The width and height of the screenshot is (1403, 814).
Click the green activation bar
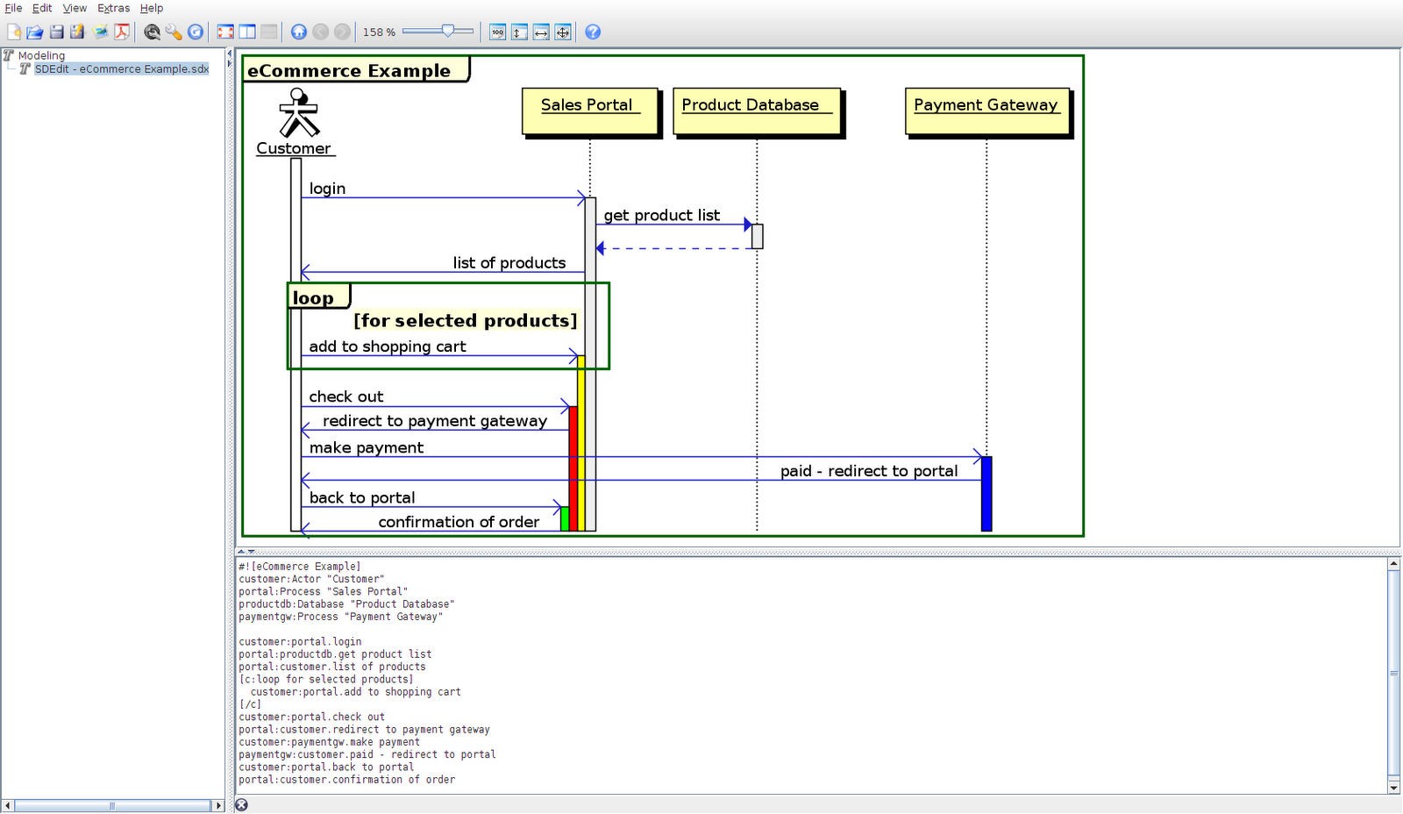pyautogui.click(x=565, y=519)
